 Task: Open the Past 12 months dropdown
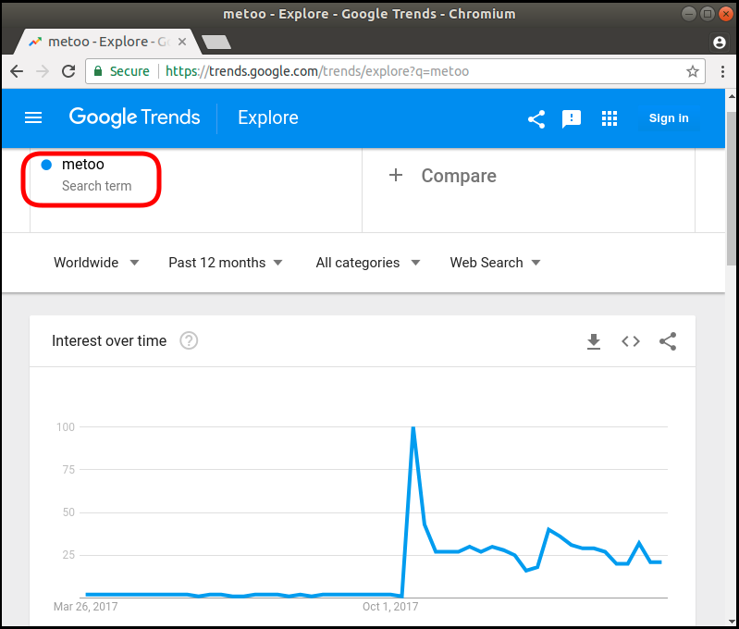(x=226, y=263)
